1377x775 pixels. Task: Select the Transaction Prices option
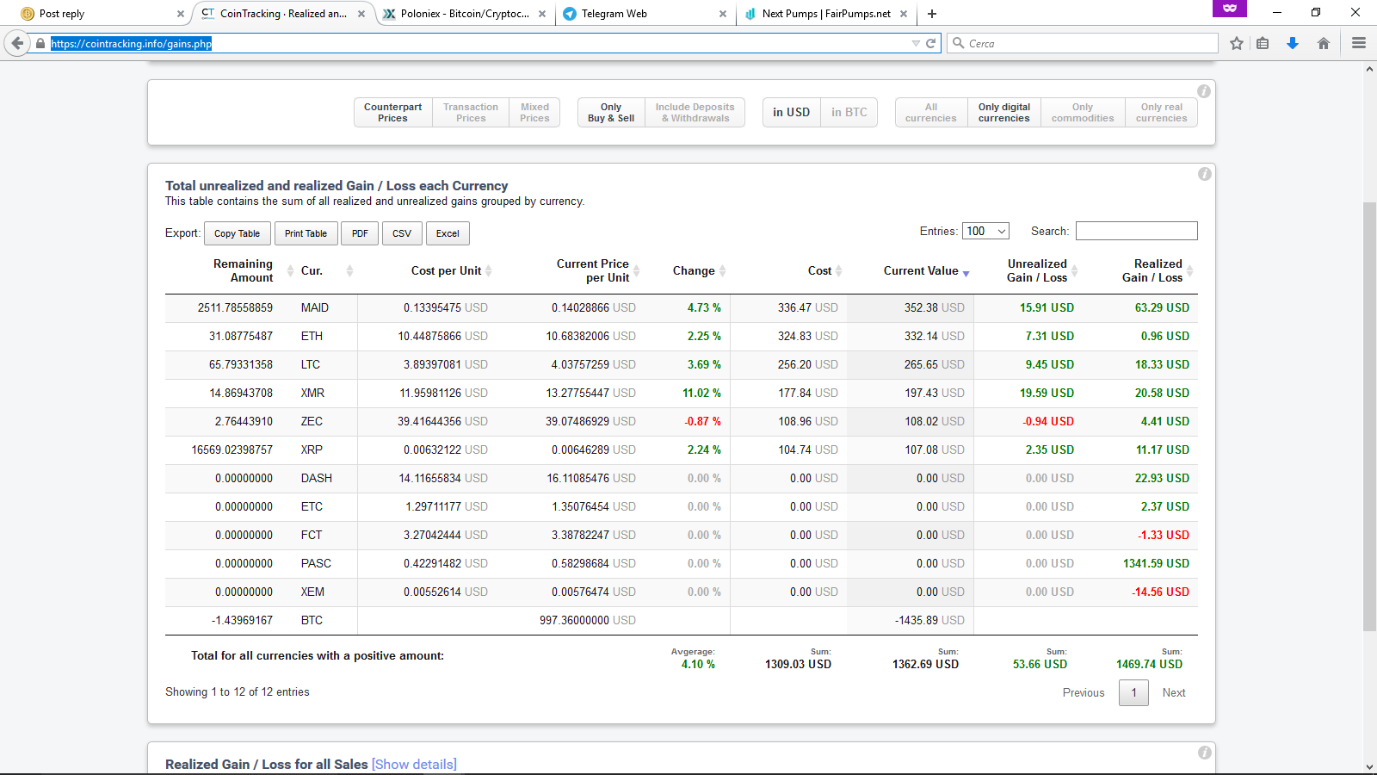point(471,113)
